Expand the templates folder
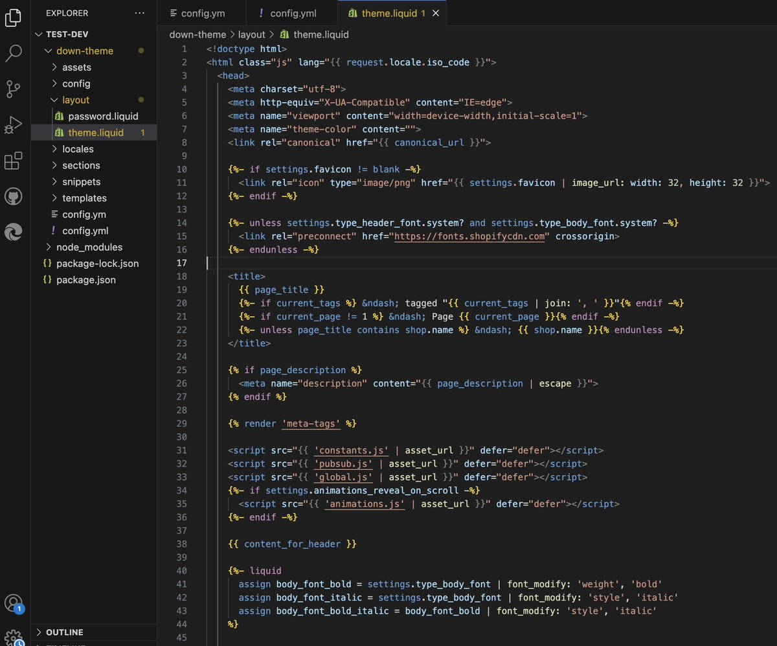 tap(54, 198)
